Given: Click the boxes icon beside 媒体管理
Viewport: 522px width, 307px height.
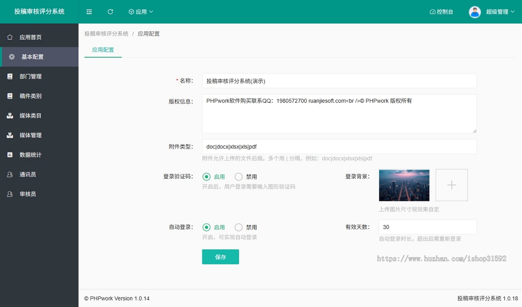Looking at the screenshot, I should [x=10, y=135].
